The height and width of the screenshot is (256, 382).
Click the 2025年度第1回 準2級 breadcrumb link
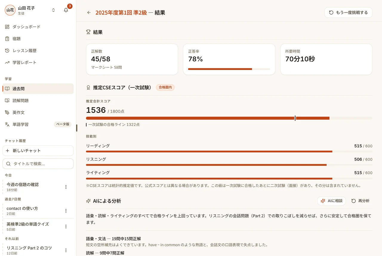tap(121, 13)
